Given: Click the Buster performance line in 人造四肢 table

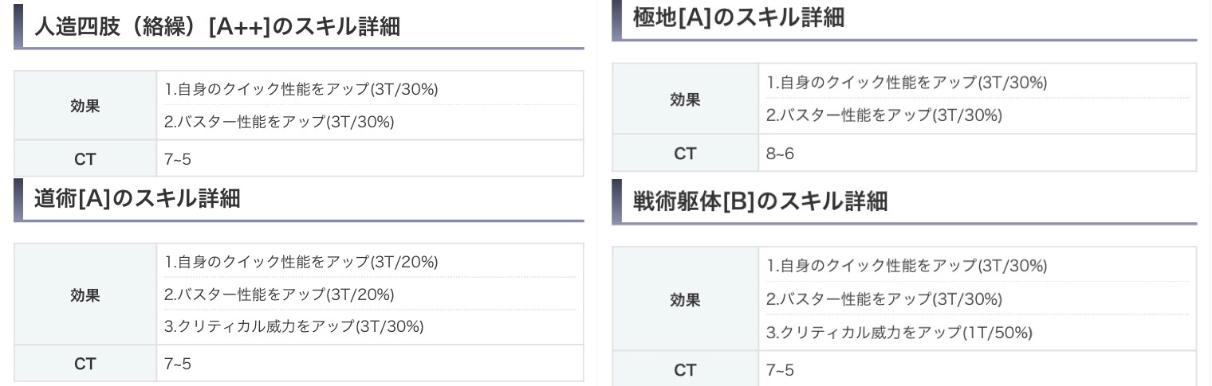Looking at the screenshot, I should (279, 122).
